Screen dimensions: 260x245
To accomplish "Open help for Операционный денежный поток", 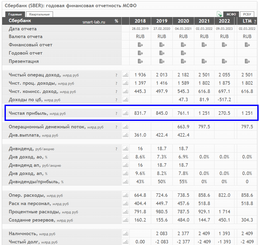I will 116,127.
